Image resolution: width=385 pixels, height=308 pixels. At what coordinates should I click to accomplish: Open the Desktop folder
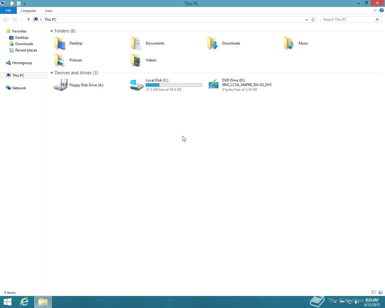(x=68, y=43)
